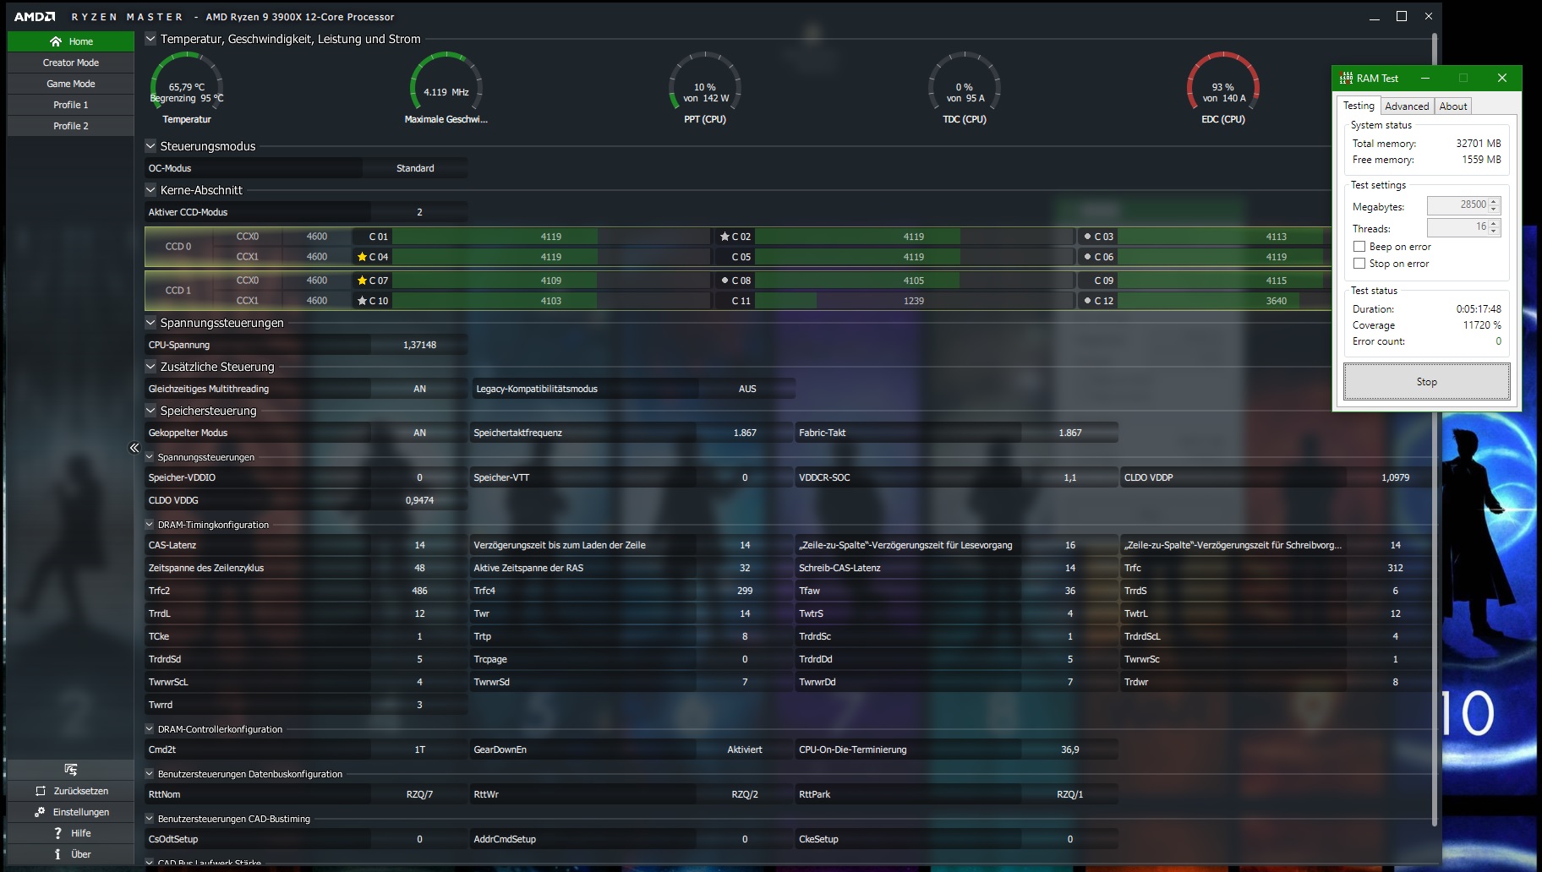Screen dimensions: 1542x872
Task: Click the C 01 core frequency bar
Action: (x=551, y=237)
